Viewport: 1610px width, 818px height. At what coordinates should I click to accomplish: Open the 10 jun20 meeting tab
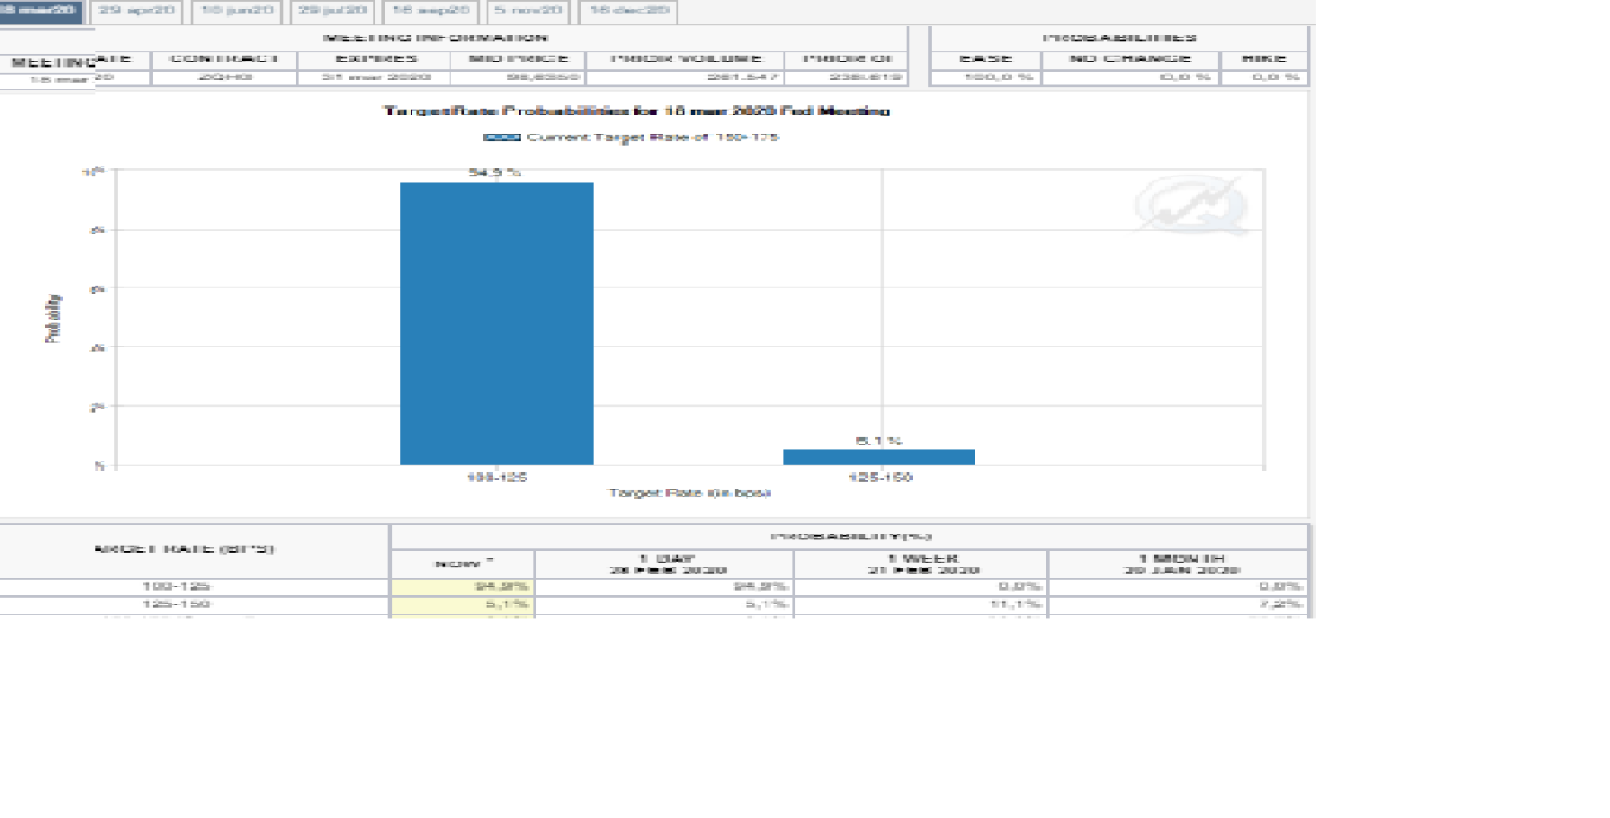point(237,11)
